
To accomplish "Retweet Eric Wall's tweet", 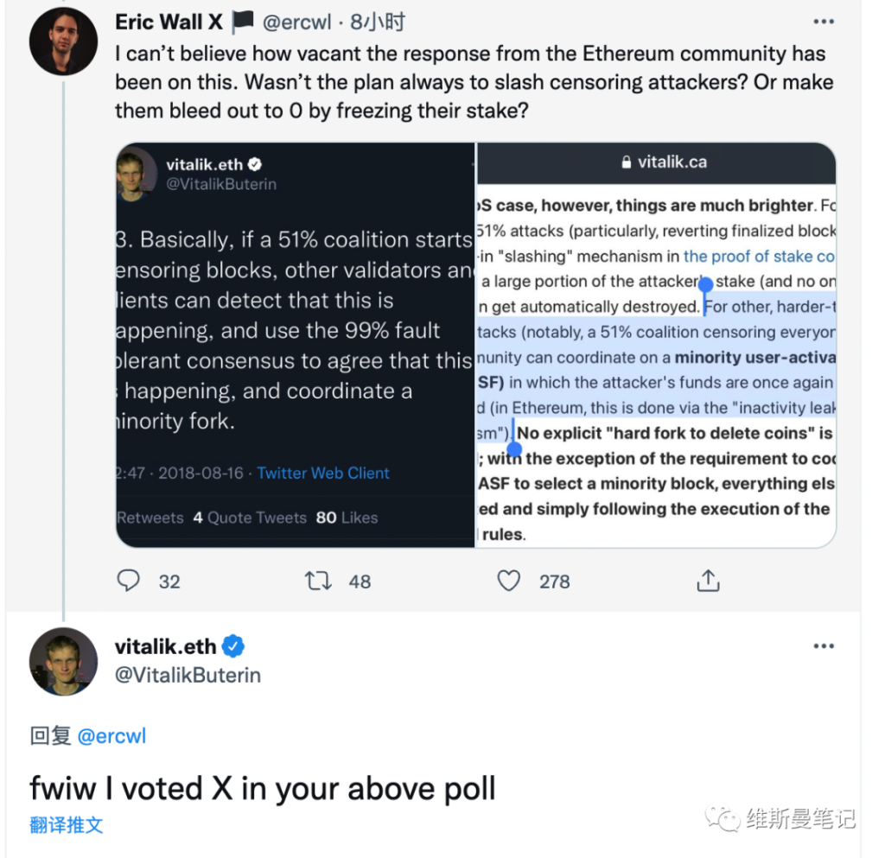I will coord(318,581).
